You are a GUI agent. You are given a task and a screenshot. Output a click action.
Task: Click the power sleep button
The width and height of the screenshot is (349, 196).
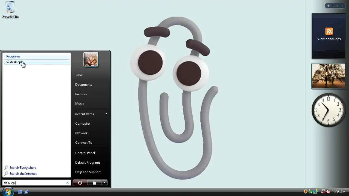click(80, 183)
